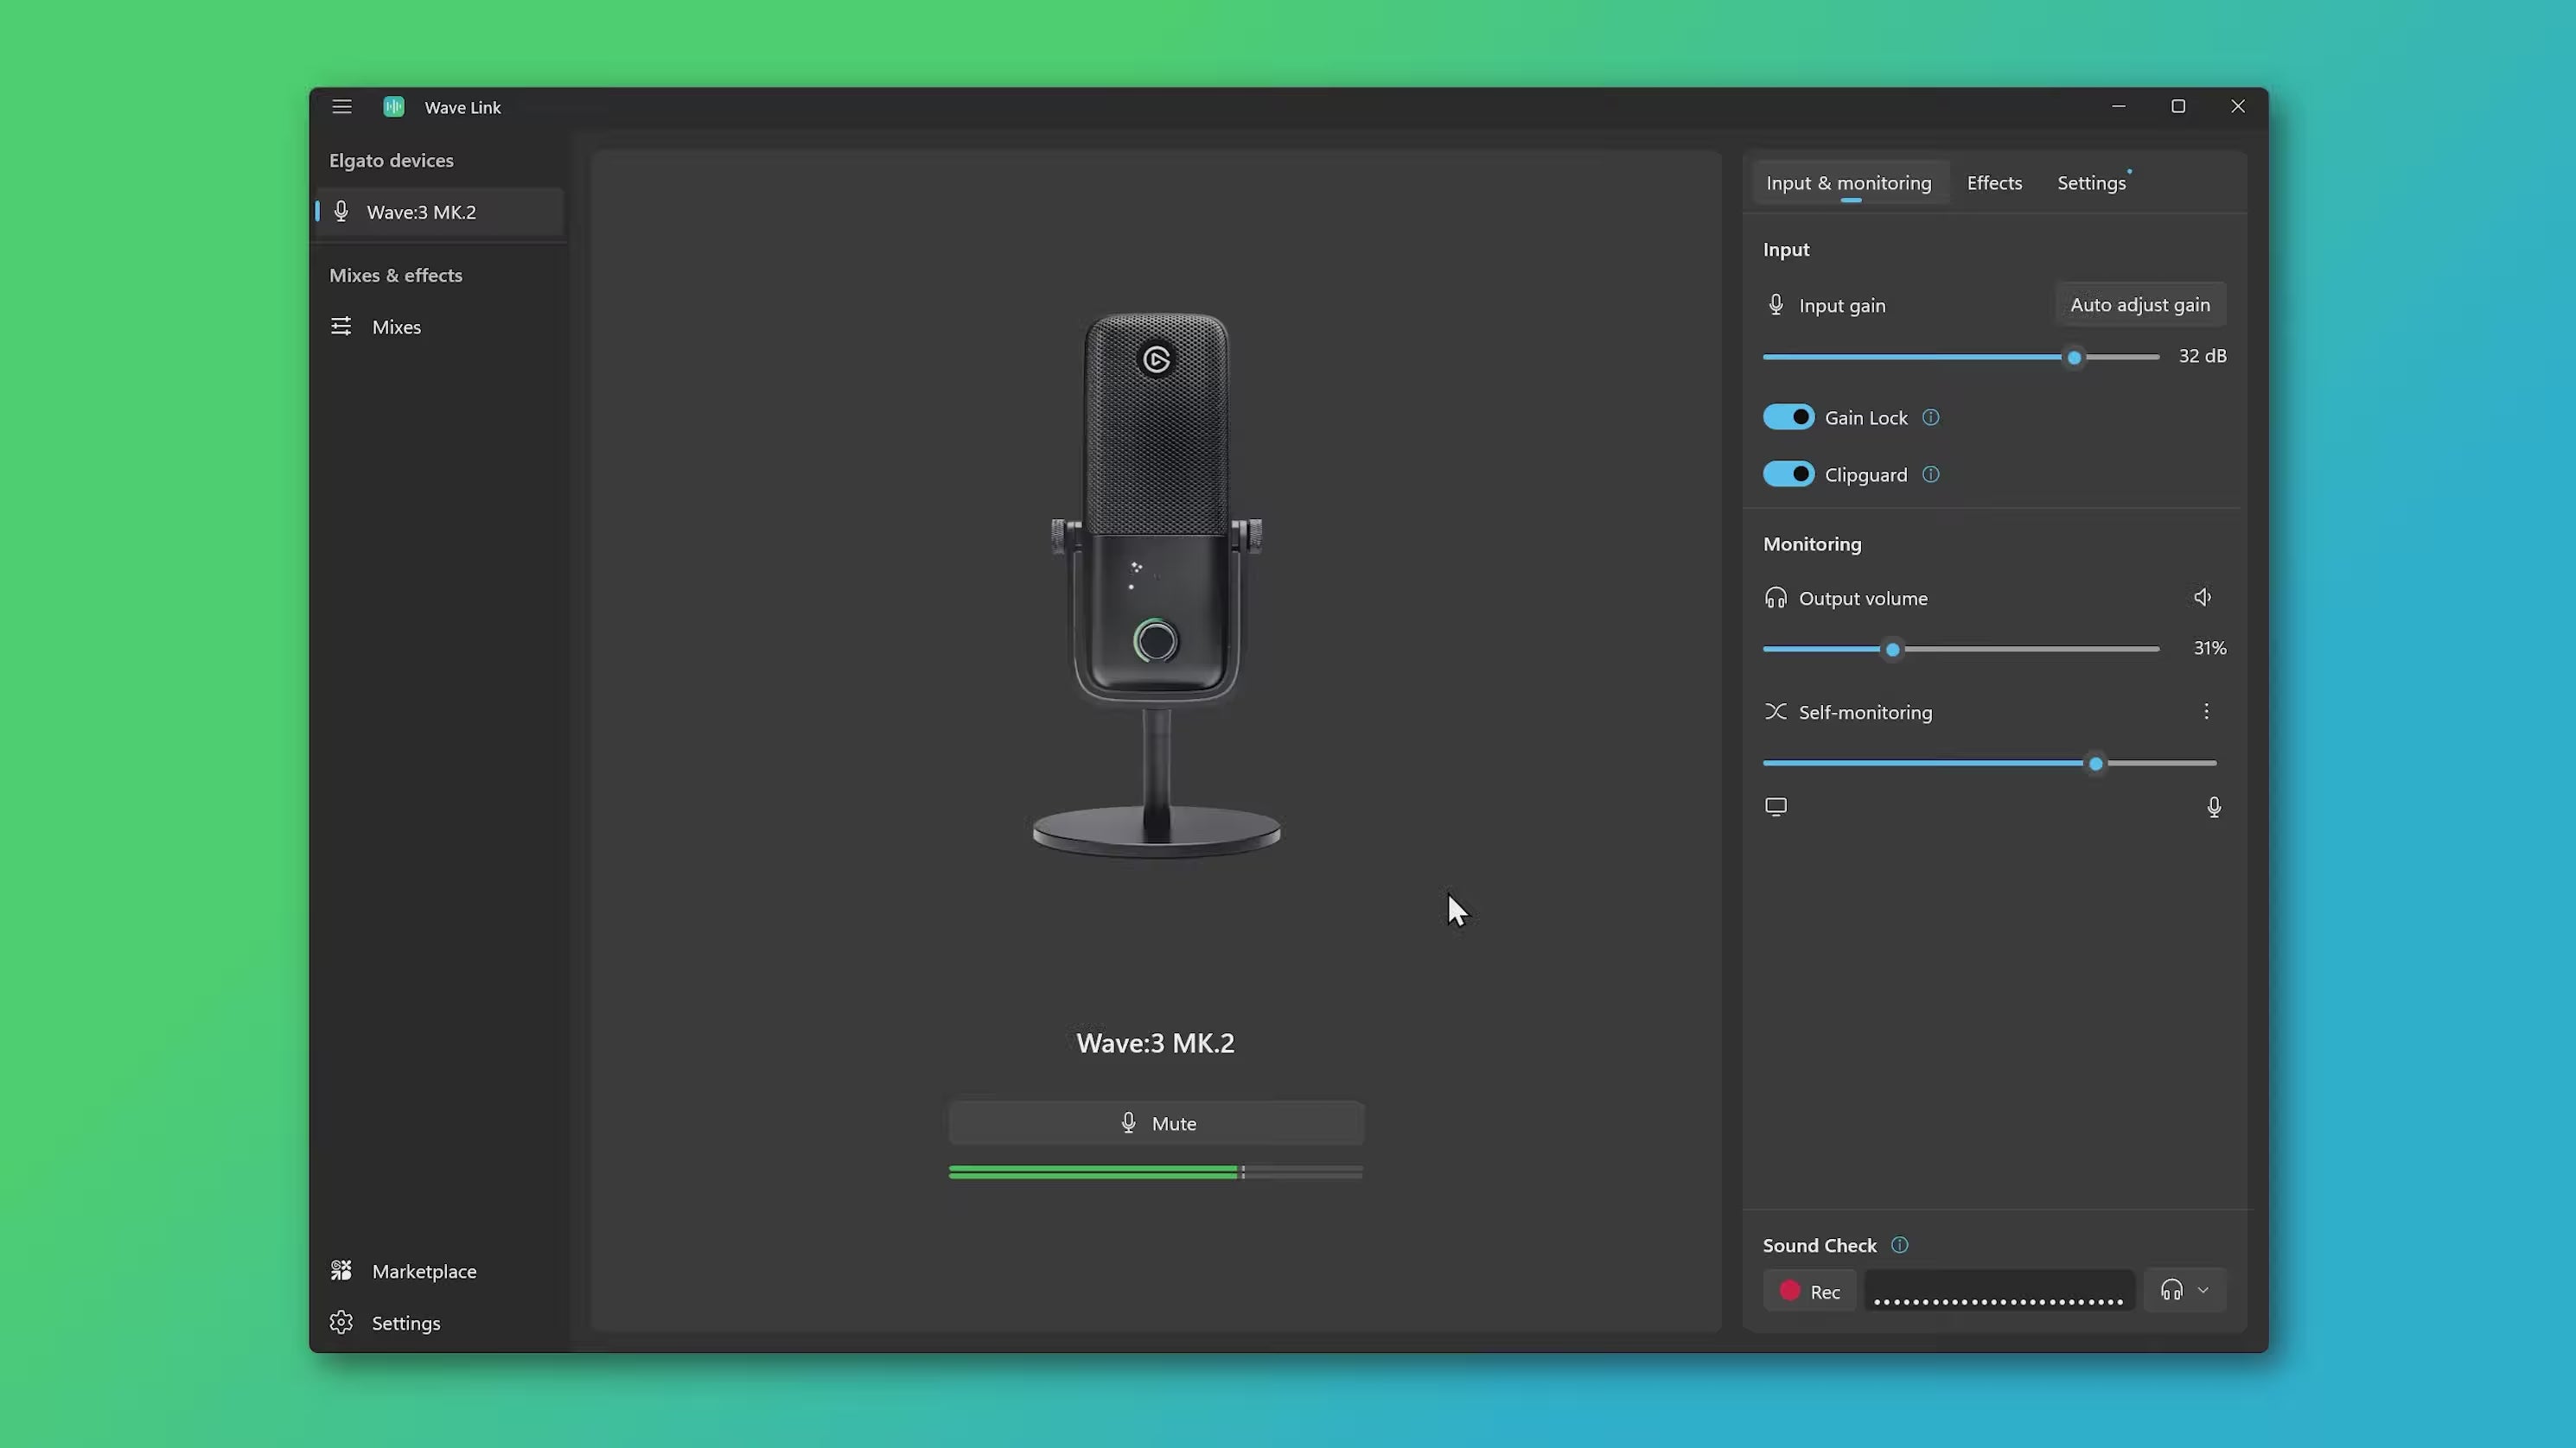Close the Wave Link window
The image size is (2576, 1448).
(2238, 107)
